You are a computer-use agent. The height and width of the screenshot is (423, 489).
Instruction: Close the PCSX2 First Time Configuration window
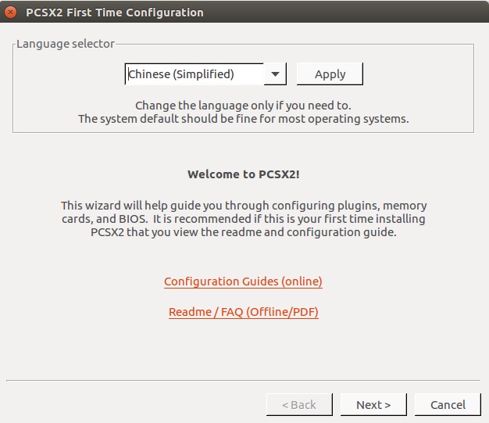tap(10, 13)
